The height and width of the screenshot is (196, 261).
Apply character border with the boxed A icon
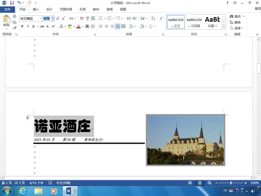click(93, 18)
